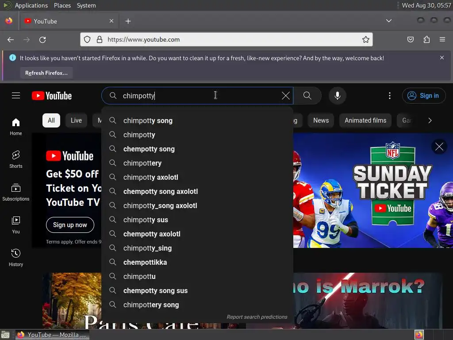Viewport: 453px width, 340px height.
Task: Choose the 'chempotty song sus' suggestion
Action: pos(197,290)
